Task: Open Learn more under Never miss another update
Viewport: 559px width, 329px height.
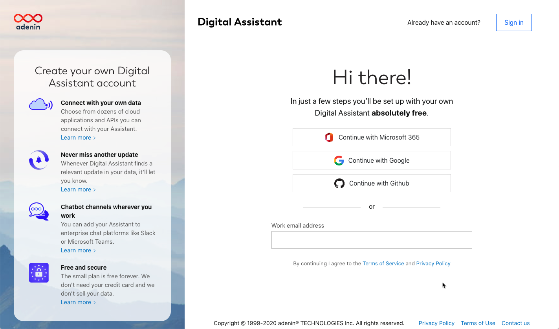Action: [x=78, y=189]
